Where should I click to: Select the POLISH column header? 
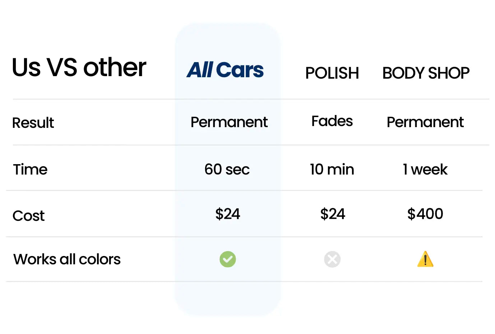332,73
